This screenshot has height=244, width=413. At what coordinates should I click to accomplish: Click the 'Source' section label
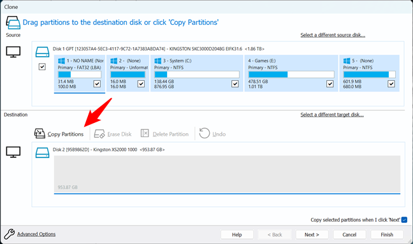coord(13,35)
